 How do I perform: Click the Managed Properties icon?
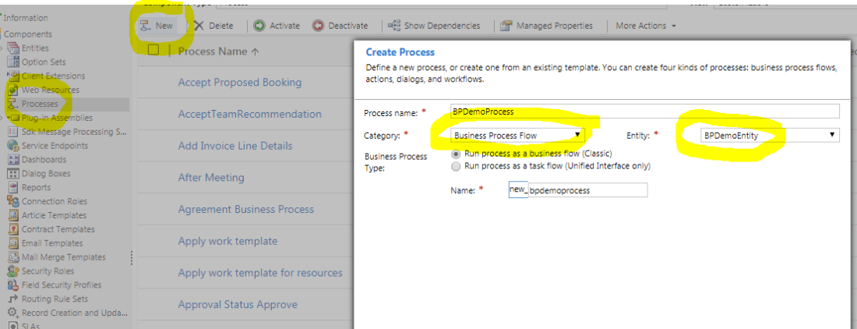pyautogui.click(x=506, y=26)
